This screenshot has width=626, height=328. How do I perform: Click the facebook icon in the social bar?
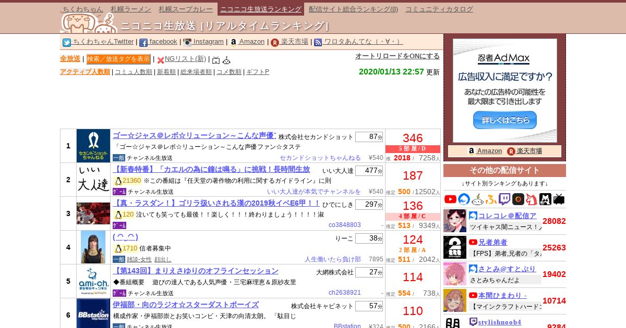pos(143,43)
